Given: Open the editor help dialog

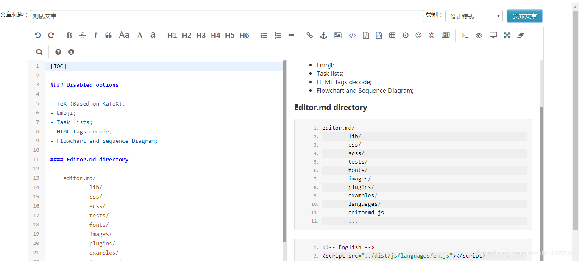Looking at the screenshot, I should pyautogui.click(x=58, y=52).
